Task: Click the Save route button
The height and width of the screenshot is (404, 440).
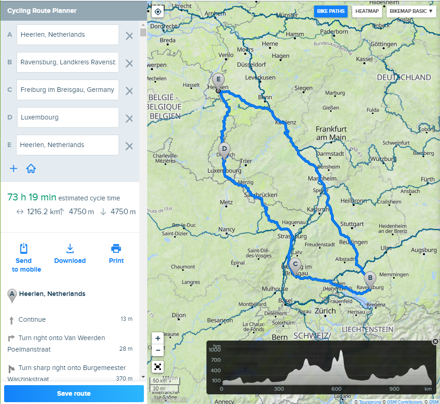Action: pyautogui.click(x=74, y=393)
